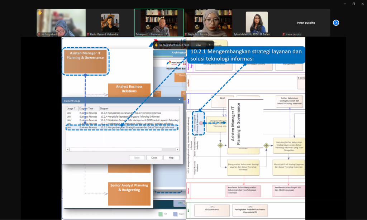Click the Usage Type column header
The image size is (367, 220).
(x=72, y=108)
